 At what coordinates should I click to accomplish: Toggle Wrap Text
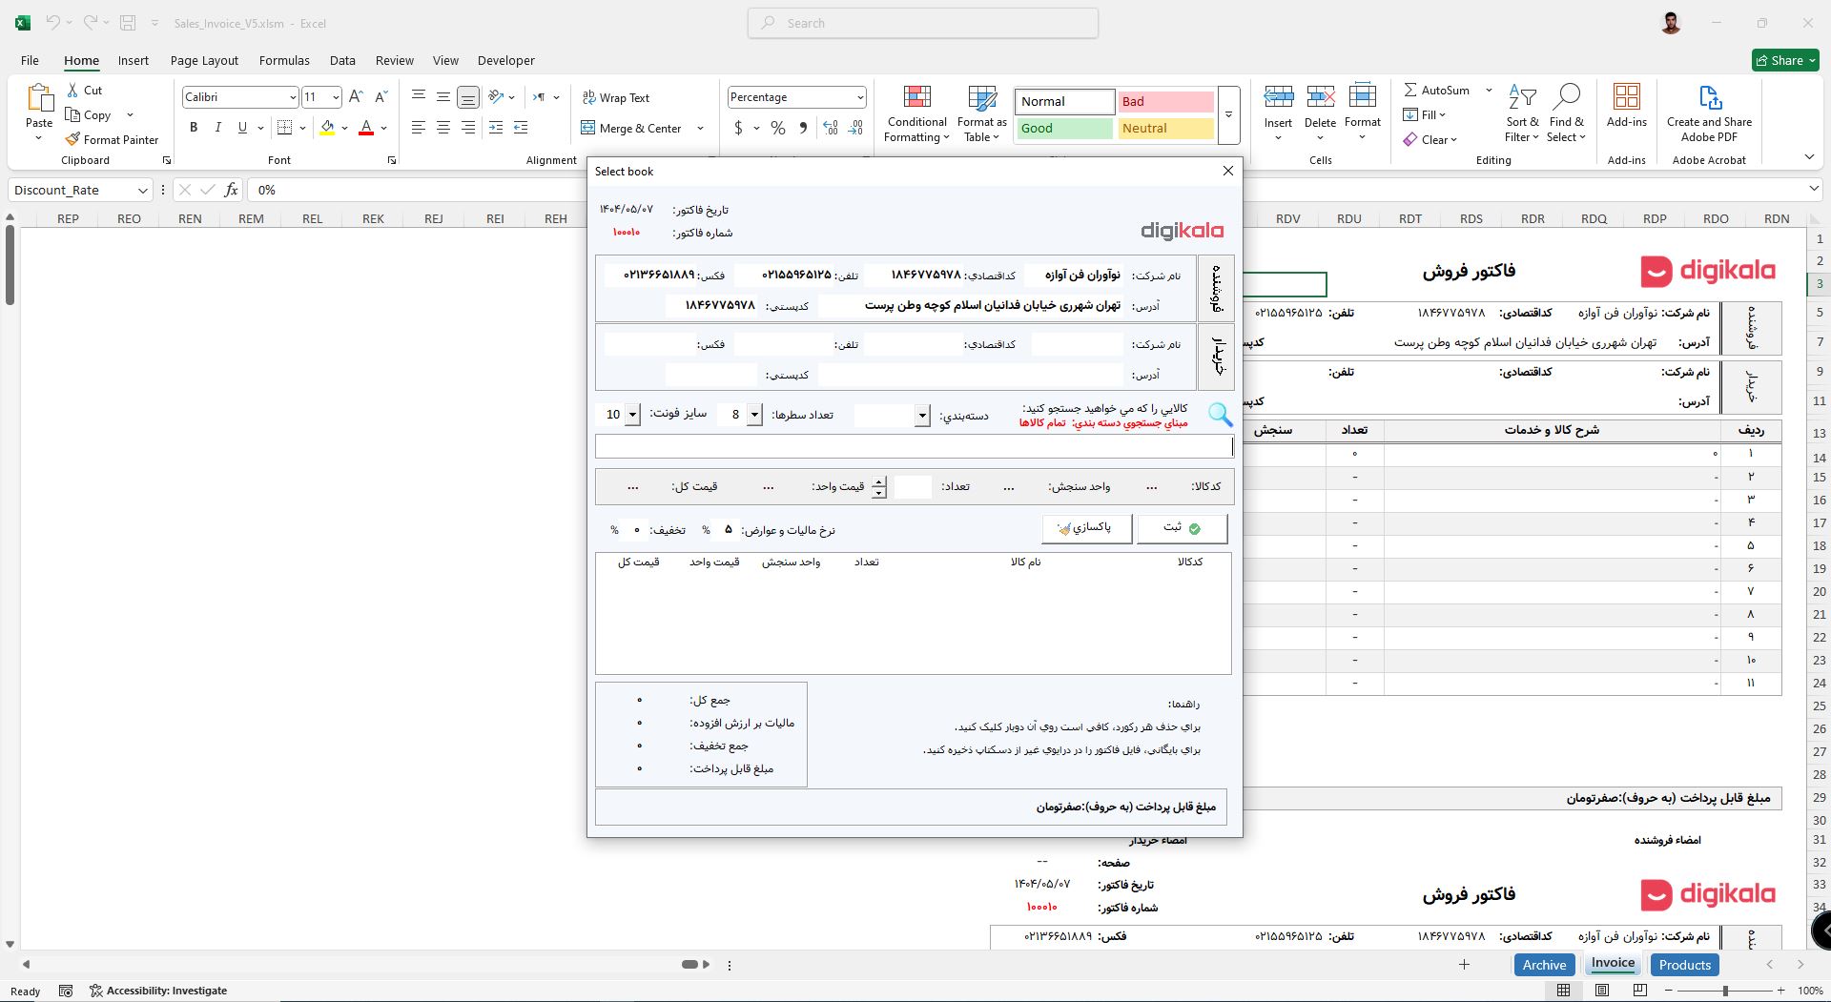click(616, 97)
